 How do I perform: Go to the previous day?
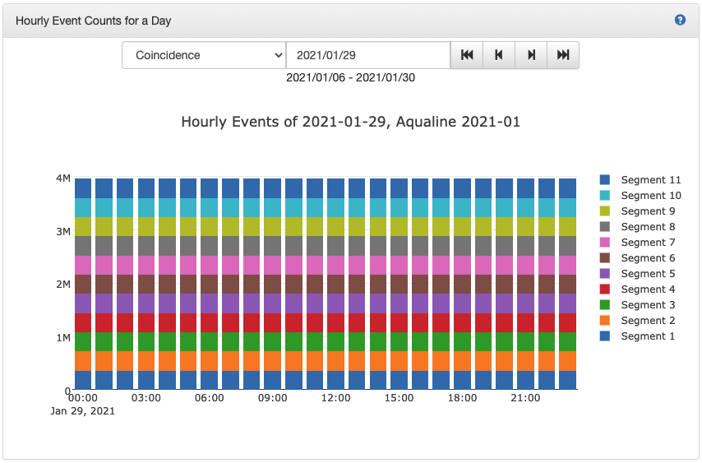pos(499,55)
